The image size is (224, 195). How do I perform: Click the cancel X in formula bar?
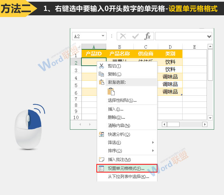(123, 36)
